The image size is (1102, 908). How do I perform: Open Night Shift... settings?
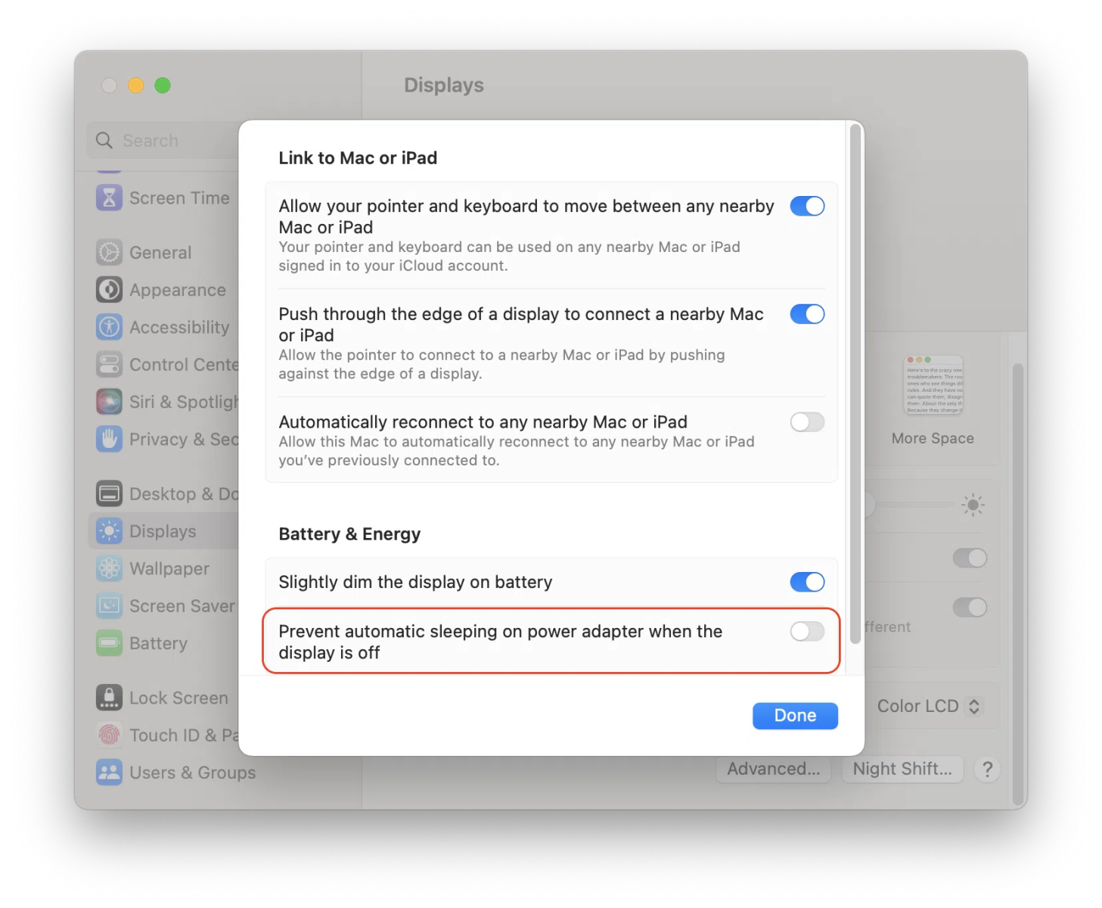(902, 769)
